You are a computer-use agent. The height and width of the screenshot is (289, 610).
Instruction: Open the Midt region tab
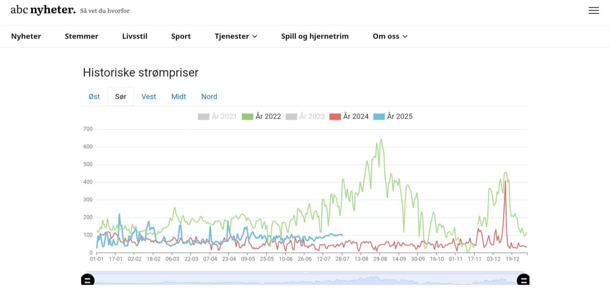coord(179,96)
